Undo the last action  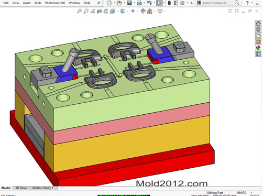pos(149,3)
